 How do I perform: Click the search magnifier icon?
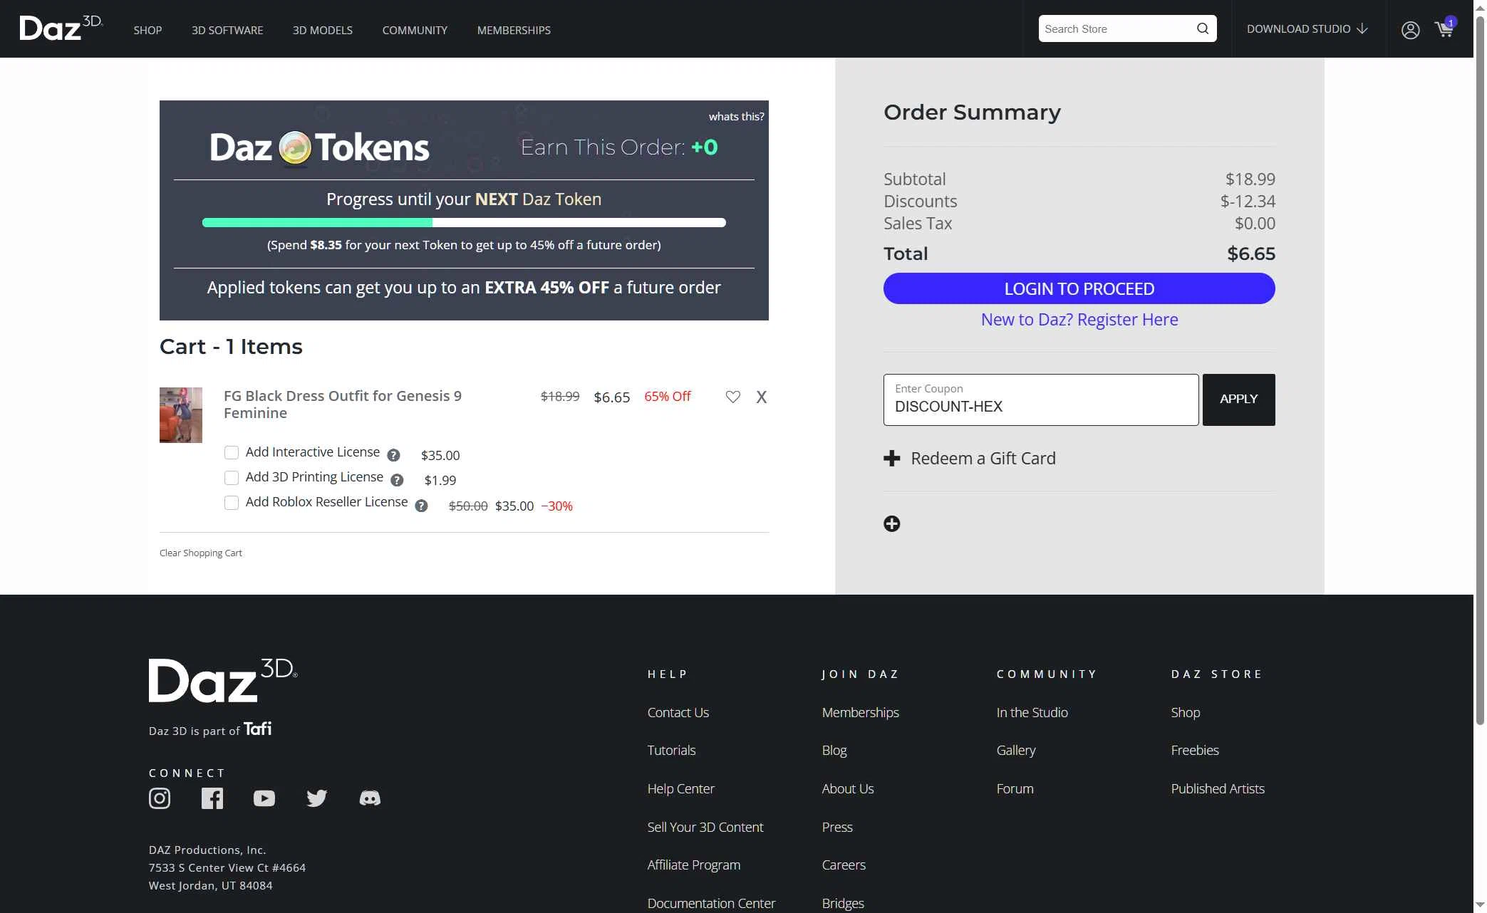pos(1203,28)
